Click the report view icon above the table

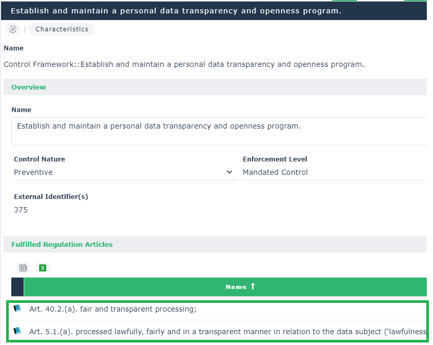pos(23,268)
